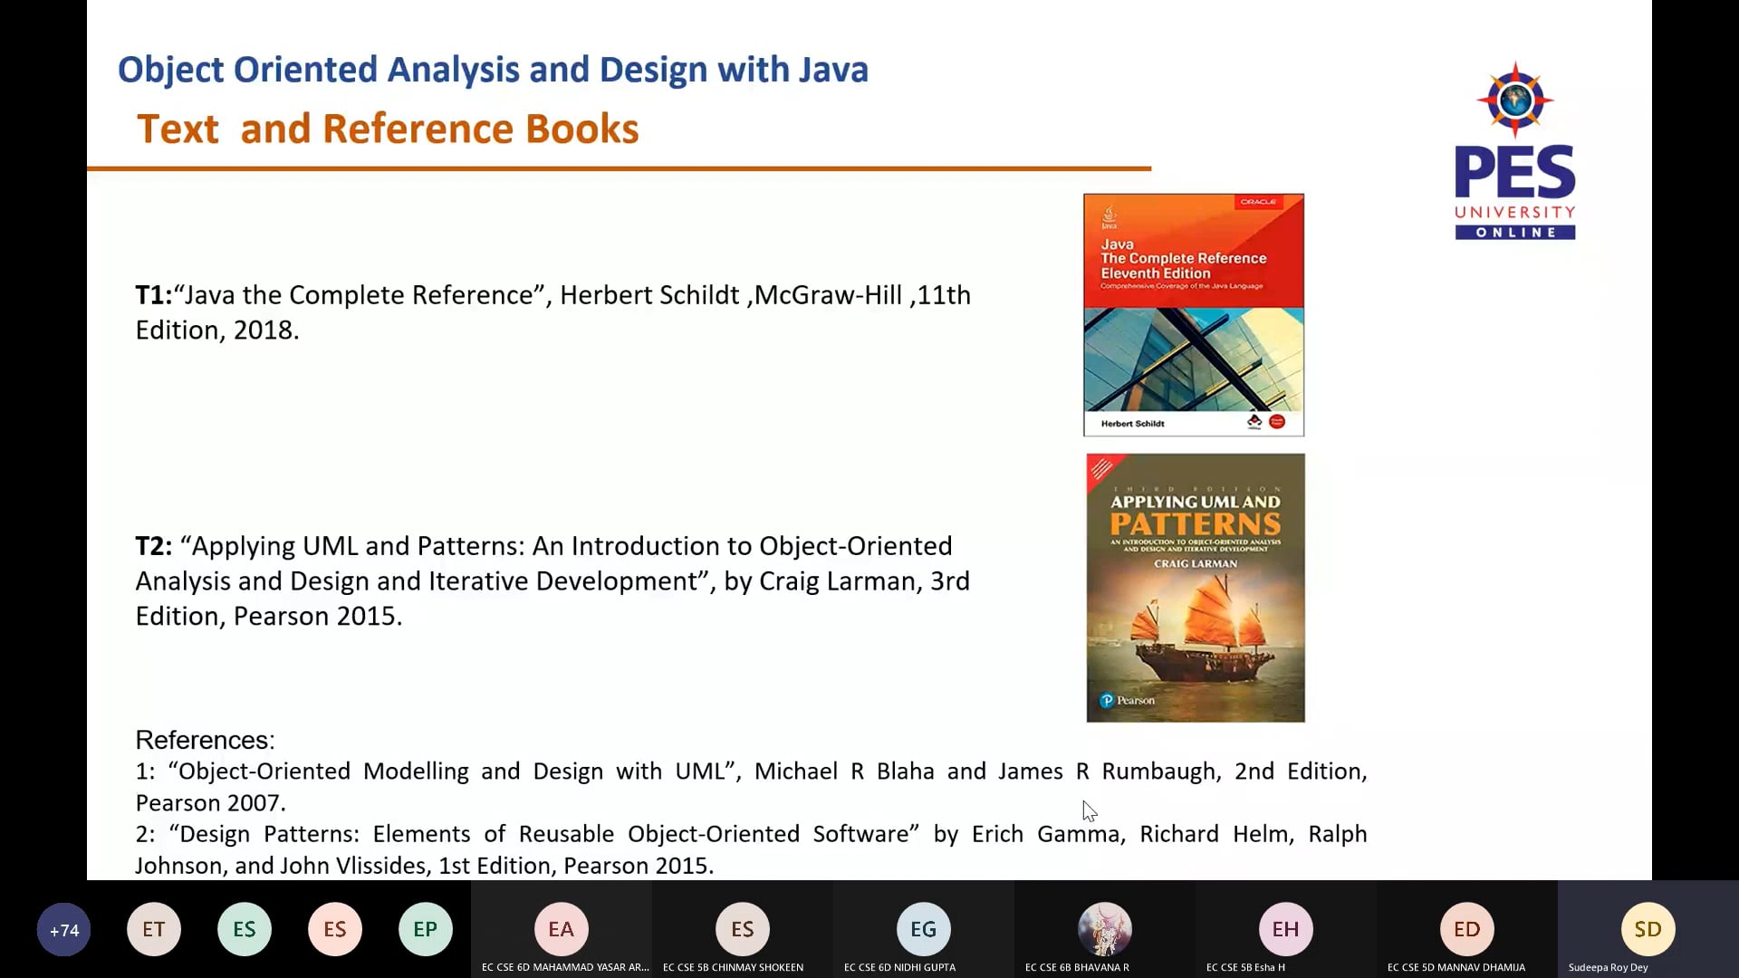Click the +74 more participants badge
The width and height of the screenshot is (1739, 978).
coord(63,930)
